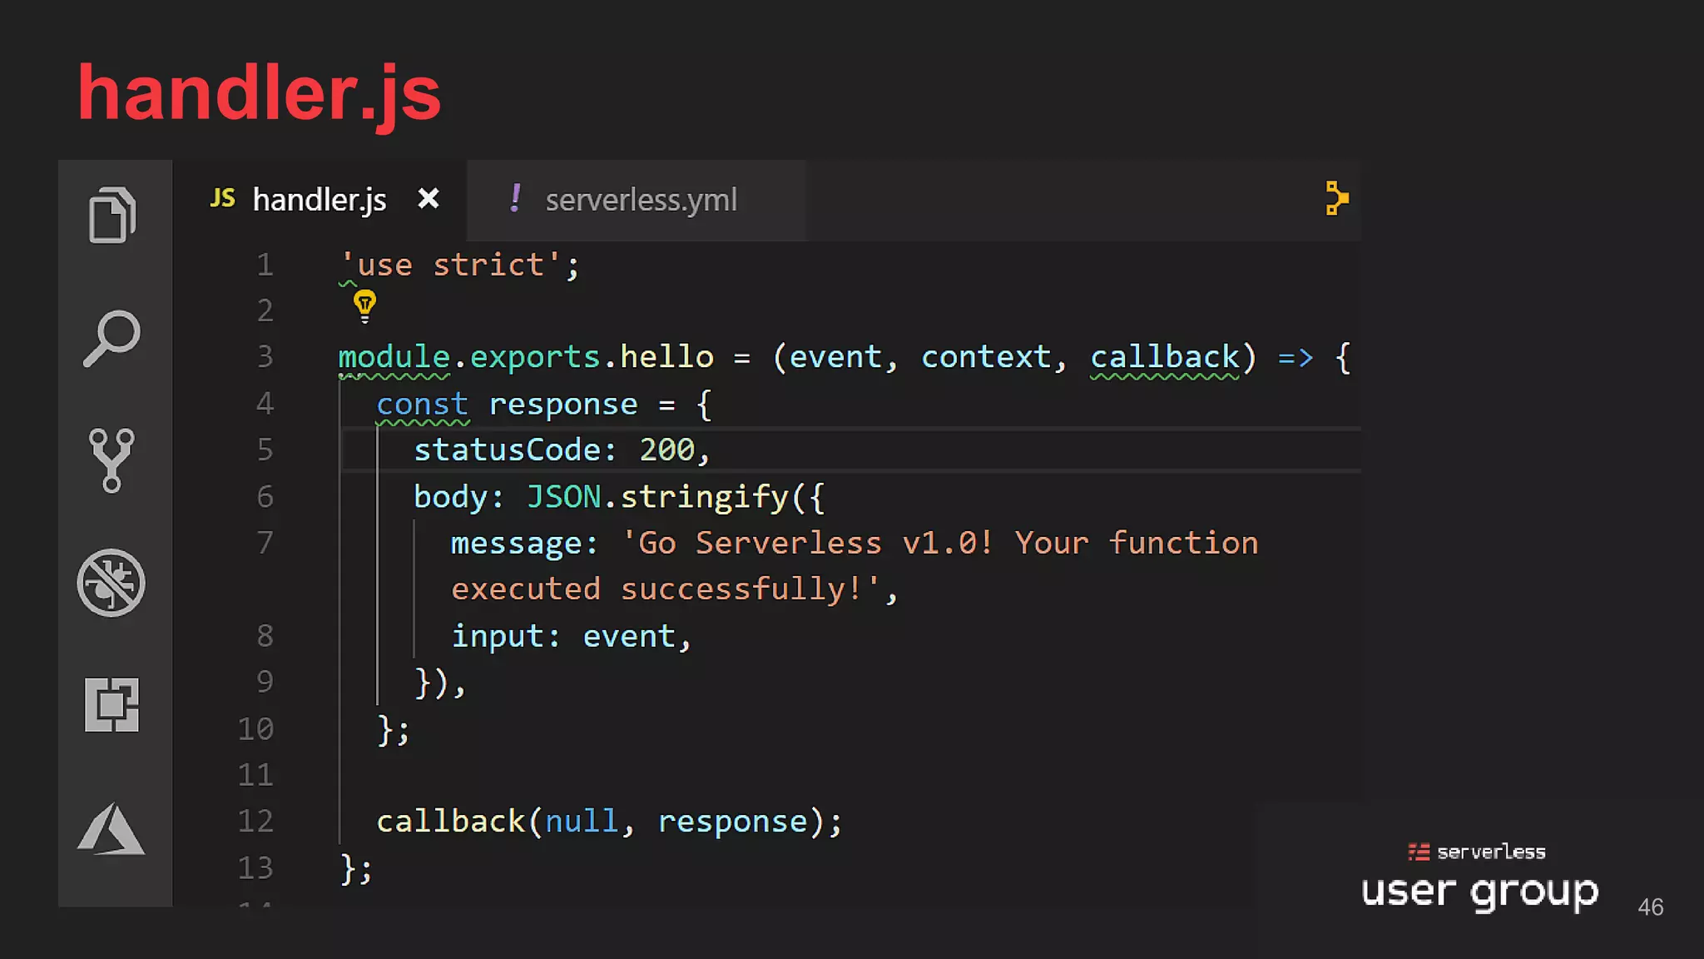Screen dimensions: 1704x959
Task: Click line number 10 in the gutter
Action: [x=255, y=728]
